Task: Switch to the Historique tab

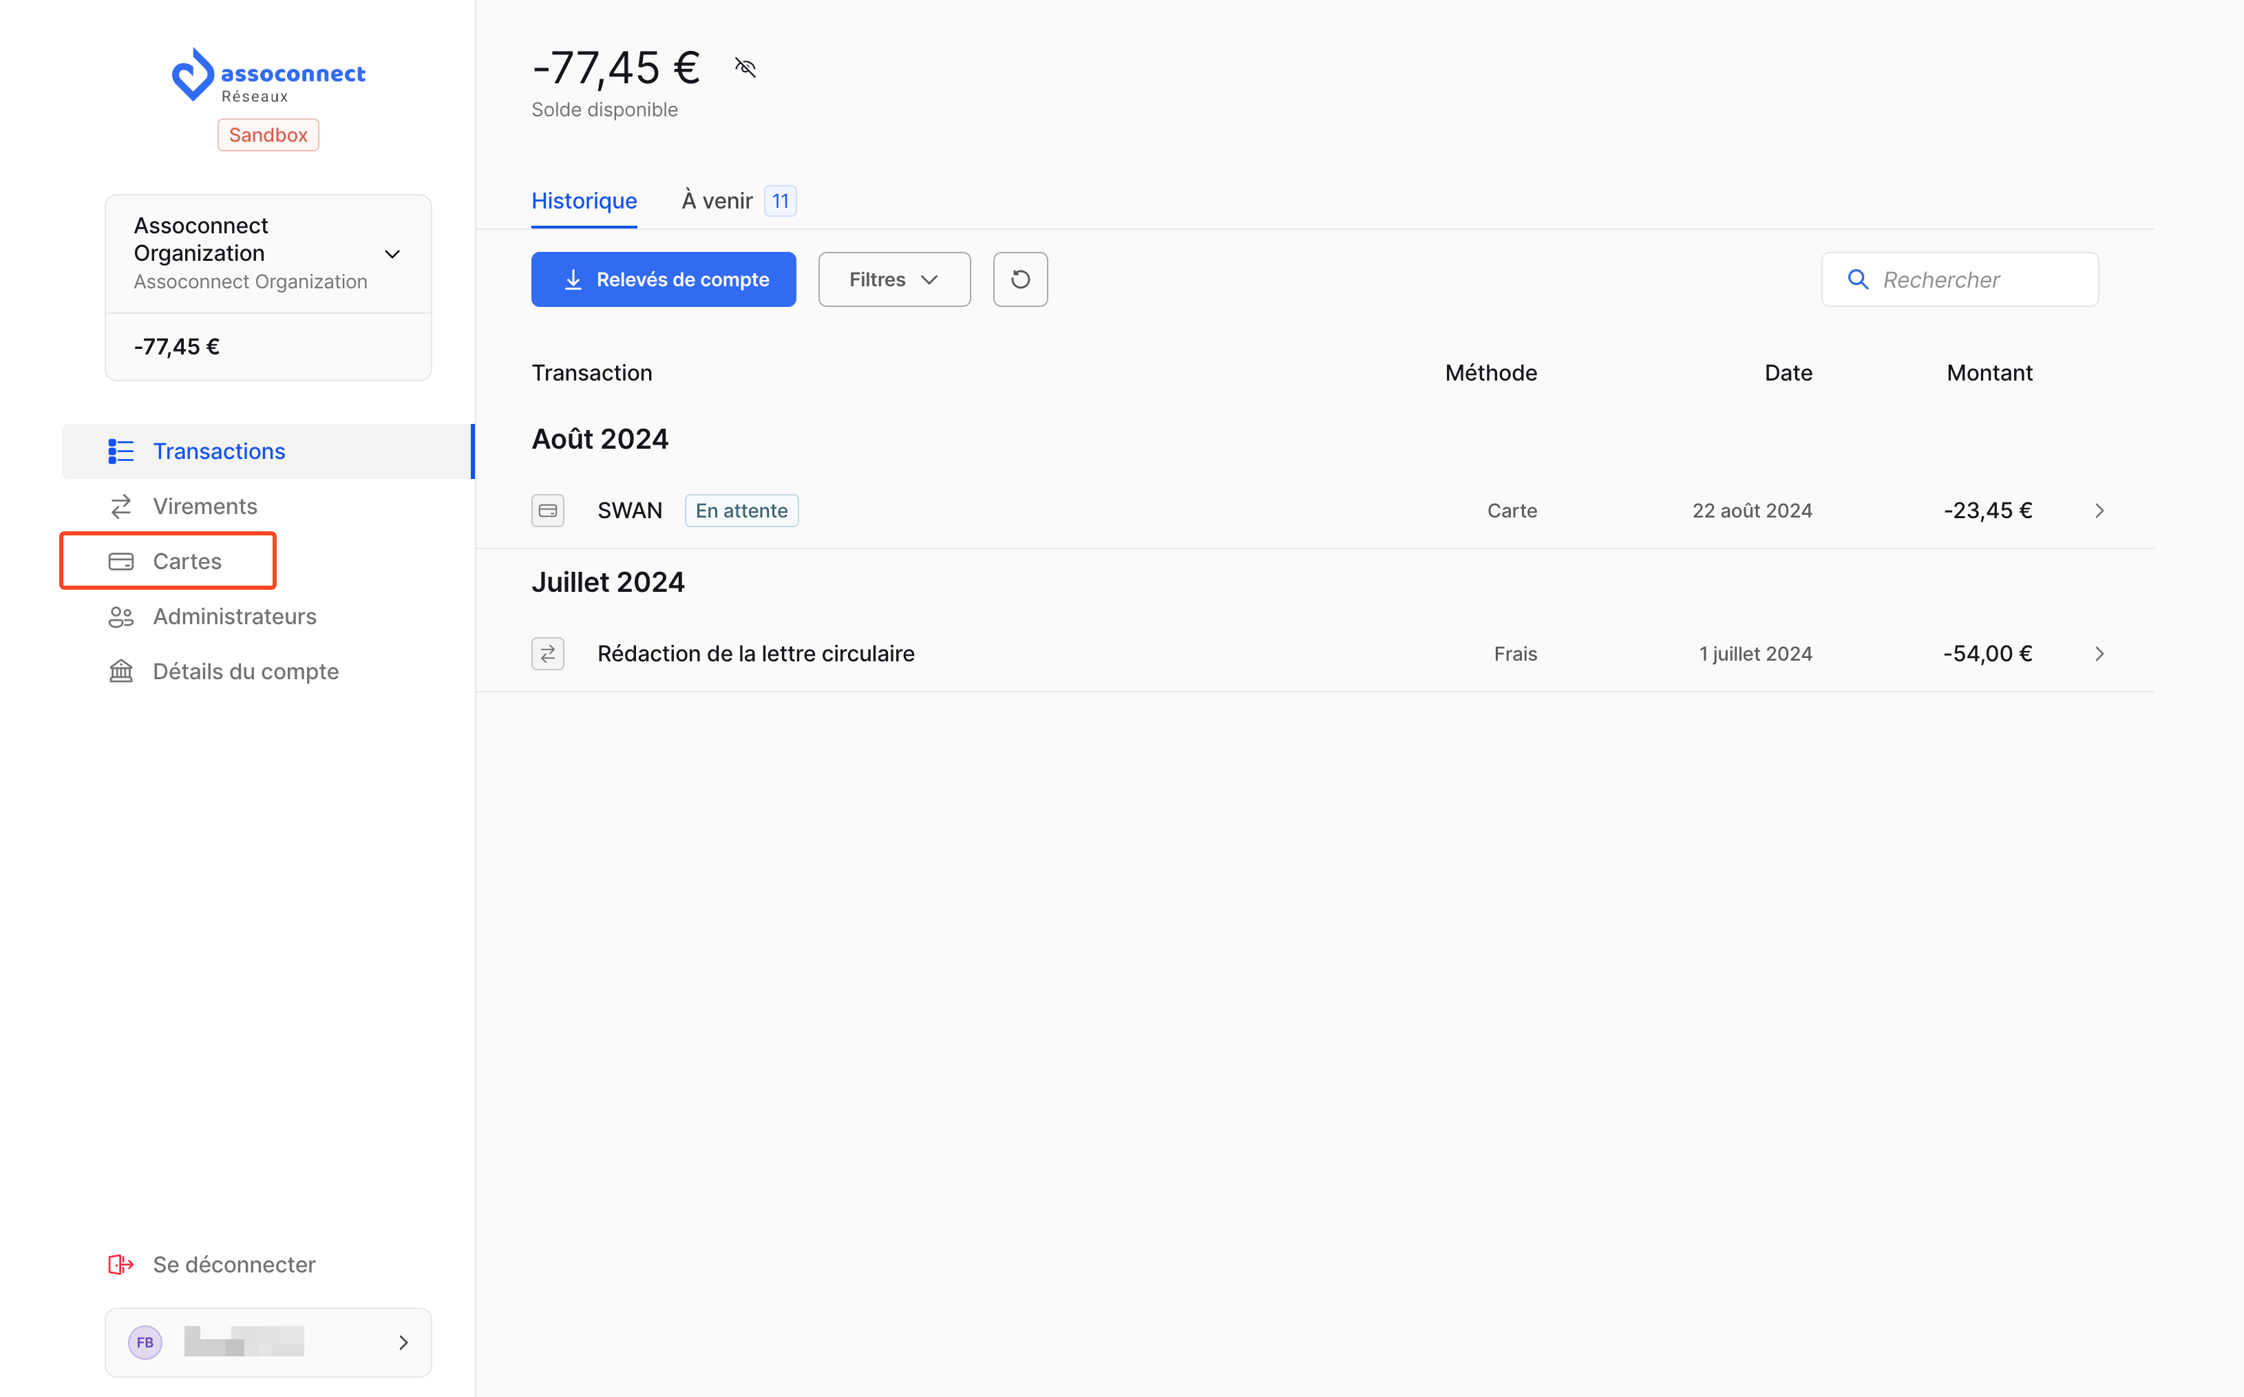Action: click(584, 200)
